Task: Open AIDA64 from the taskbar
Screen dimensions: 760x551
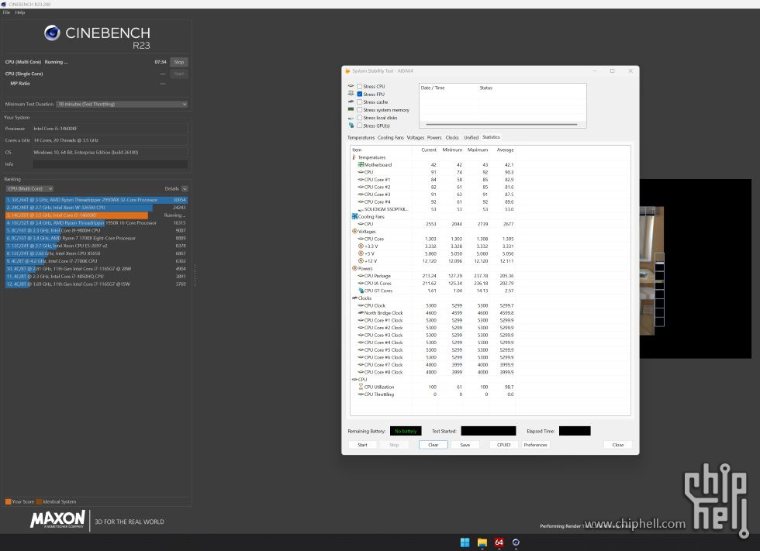Action: [x=499, y=542]
